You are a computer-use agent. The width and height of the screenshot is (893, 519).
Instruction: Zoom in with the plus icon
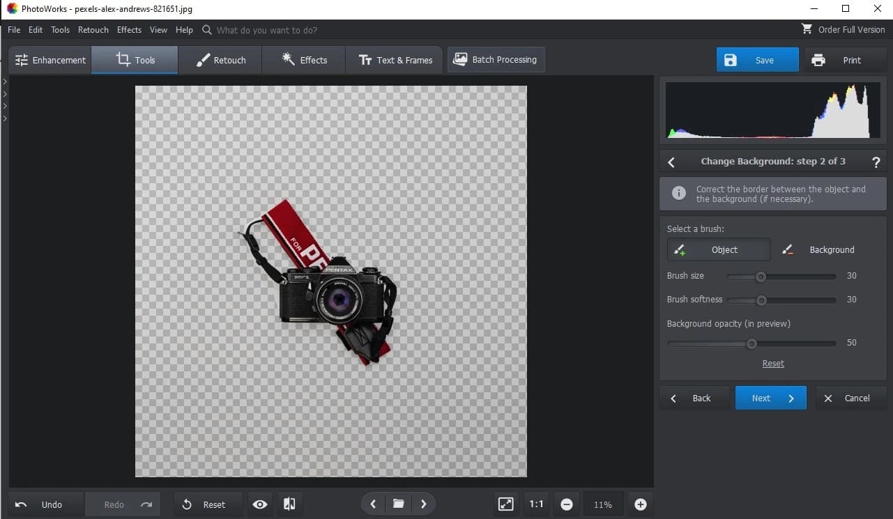640,504
